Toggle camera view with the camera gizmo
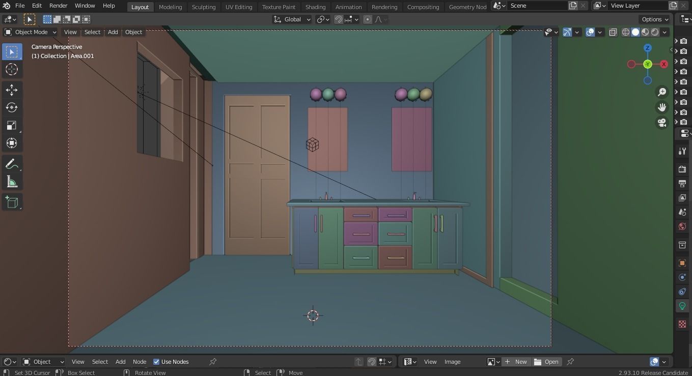This screenshot has width=692, height=376. click(662, 123)
